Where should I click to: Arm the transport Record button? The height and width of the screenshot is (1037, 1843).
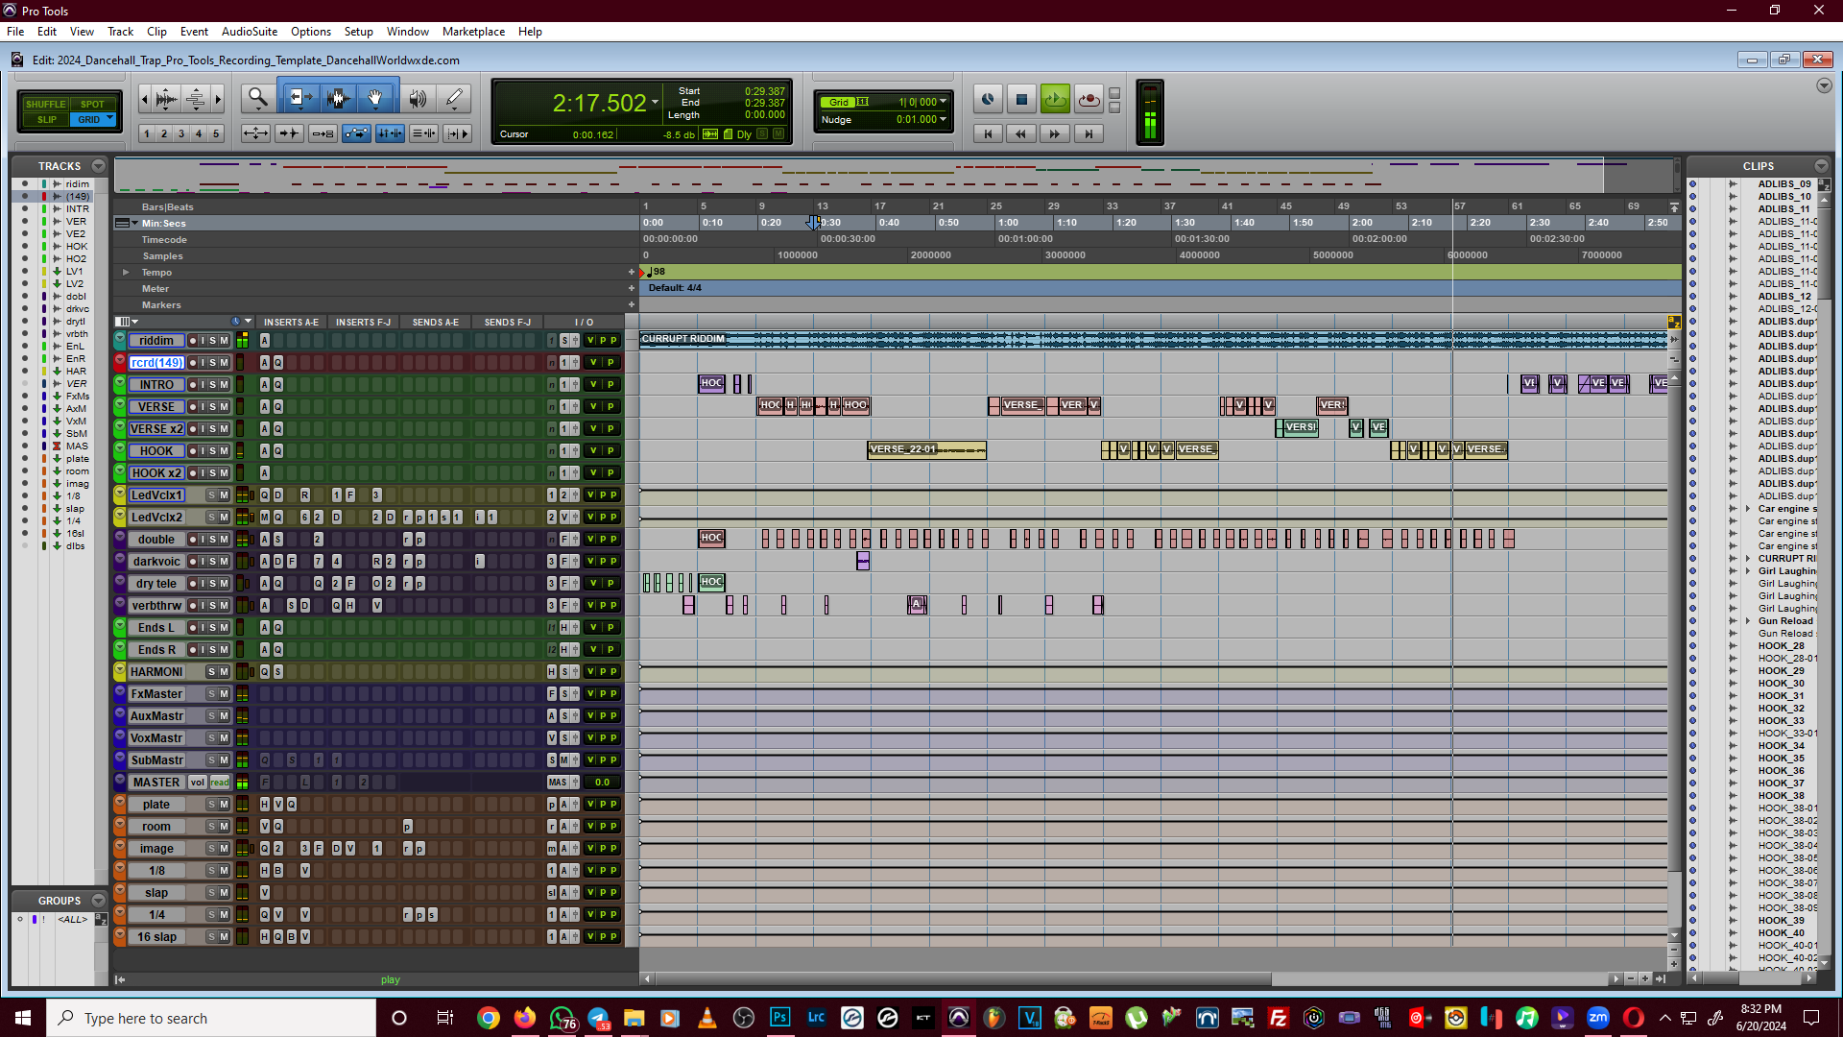point(1089,99)
